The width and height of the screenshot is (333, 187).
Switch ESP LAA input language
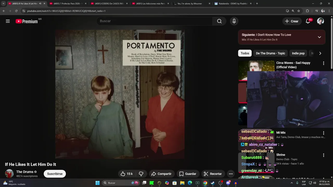click(304, 183)
